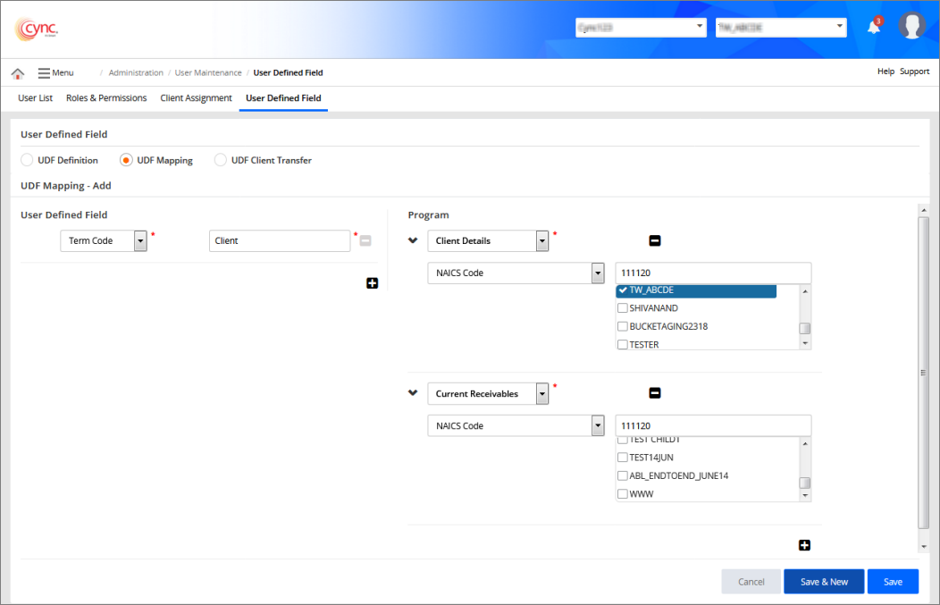Click the user profile avatar
Viewport: 940px width, 605px height.
911,27
